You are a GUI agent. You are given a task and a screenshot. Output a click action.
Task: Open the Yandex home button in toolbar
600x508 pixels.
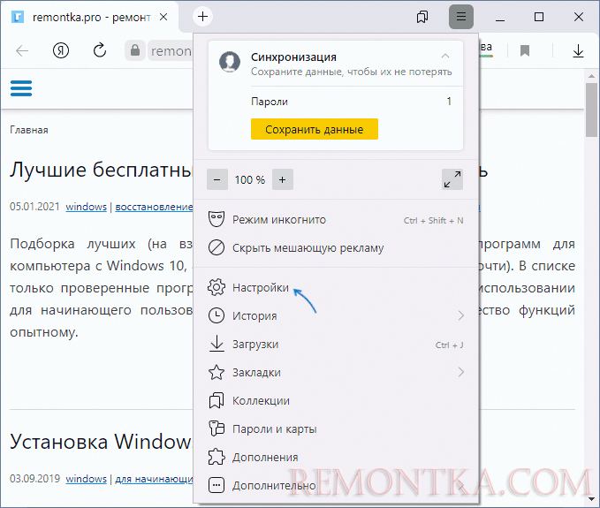[x=61, y=50]
